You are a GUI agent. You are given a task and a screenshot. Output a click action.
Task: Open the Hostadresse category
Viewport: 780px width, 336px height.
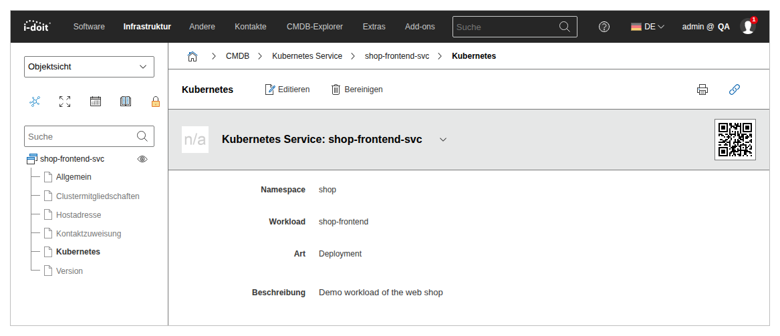[x=79, y=215]
